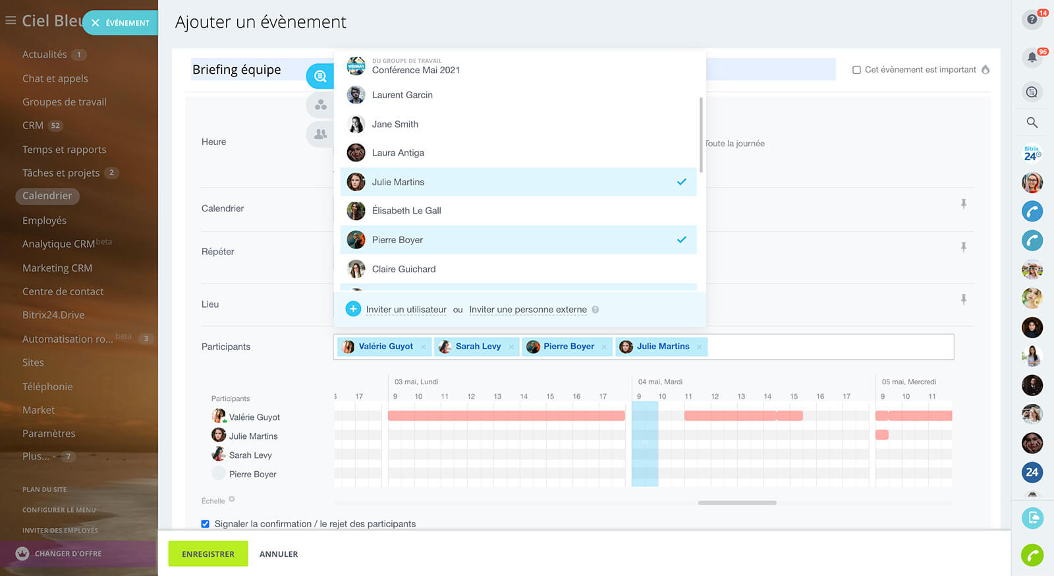Viewport: 1054px width, 576px height.
Task: Tick 'Cet évènement est important' checkbox
Action: pyautogui.click(x=856, y=70)
